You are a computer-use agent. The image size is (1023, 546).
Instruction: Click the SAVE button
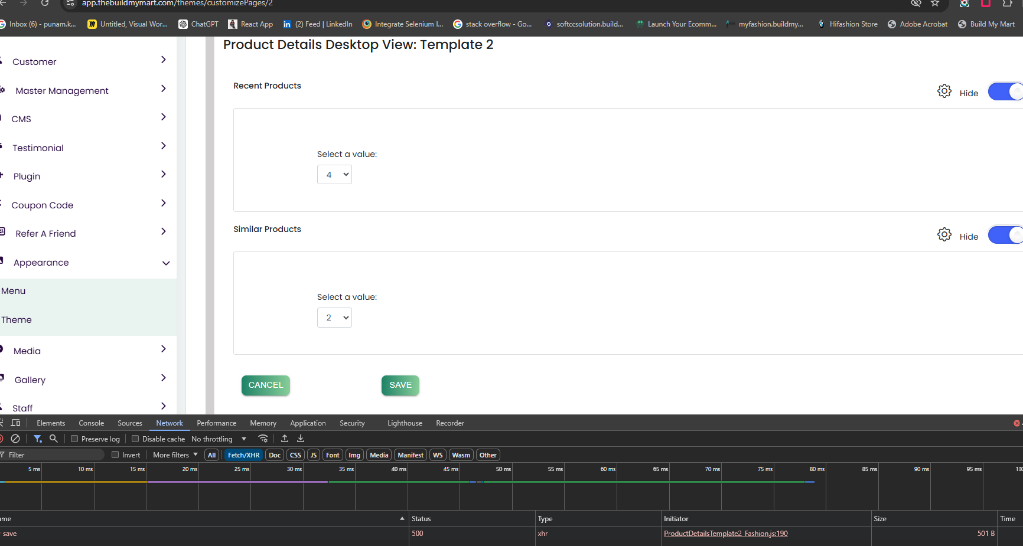400,385
